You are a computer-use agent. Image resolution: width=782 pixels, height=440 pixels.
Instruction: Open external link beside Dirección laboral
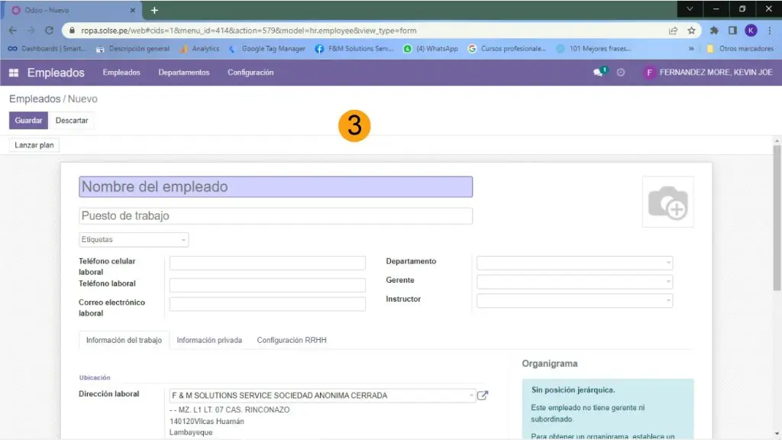[483, 396]
